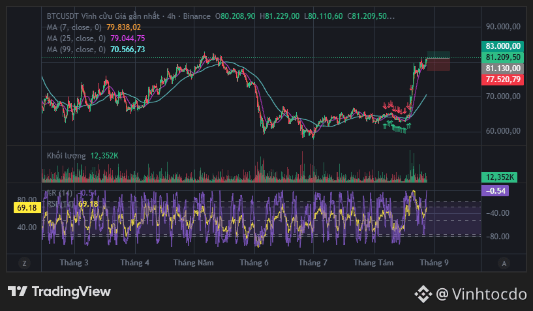This screenshot has height=311, width=533.
Task: Select the MA (99, close, 0) legend
Action: (x=76, y=50)
